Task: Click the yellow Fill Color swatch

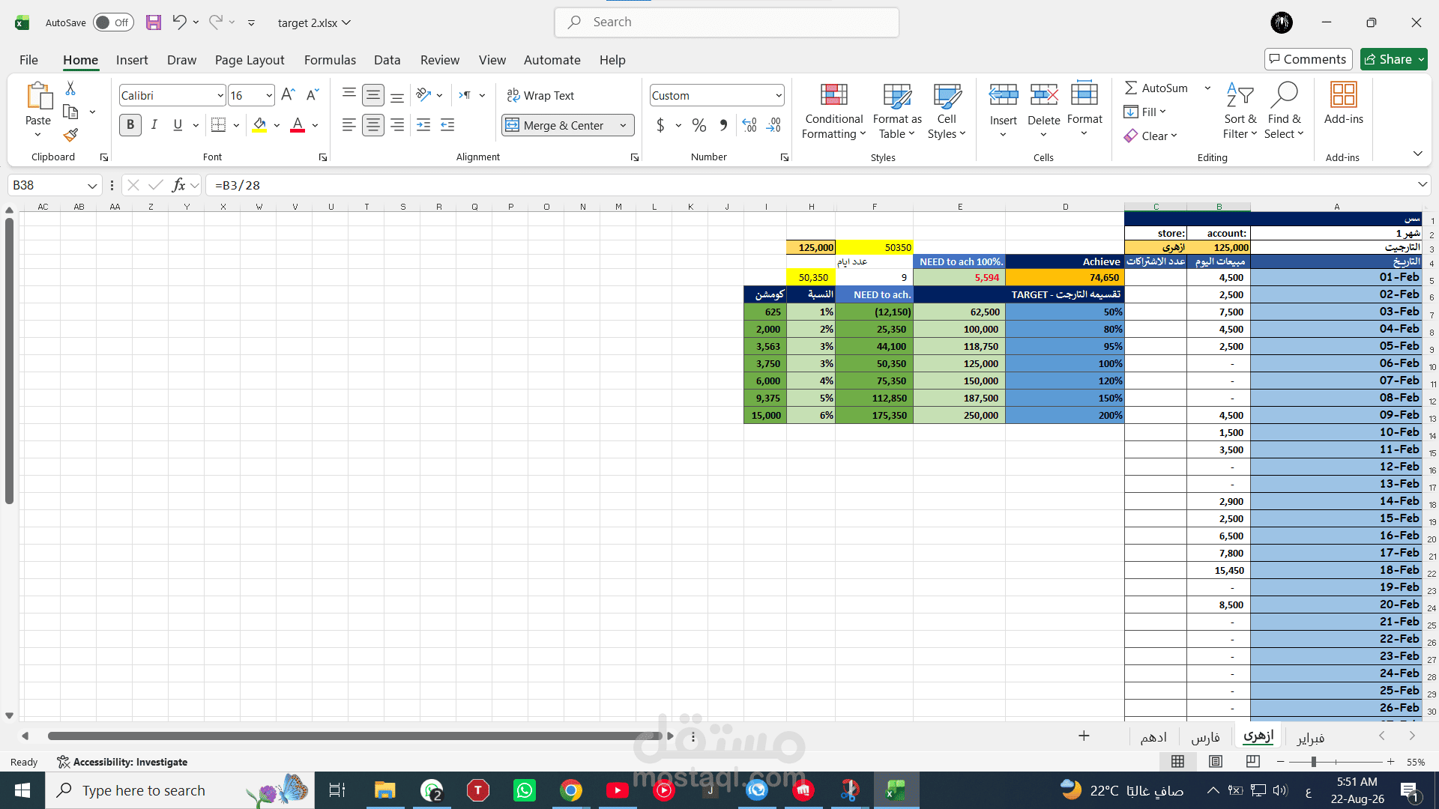Action: point(259,126)
